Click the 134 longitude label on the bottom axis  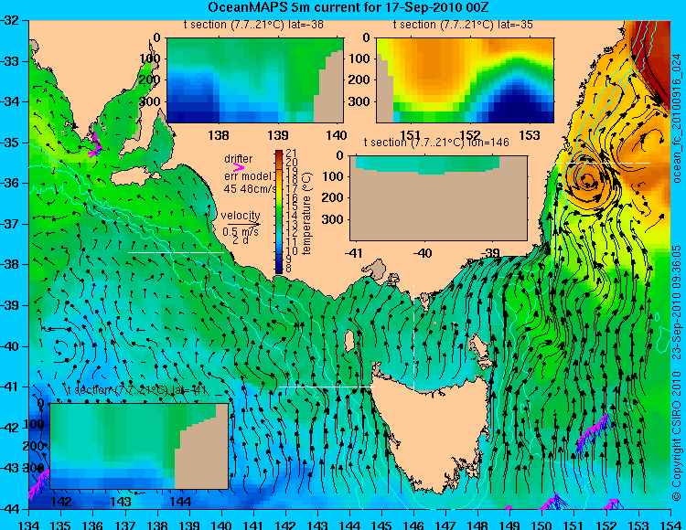coord(29,525)
